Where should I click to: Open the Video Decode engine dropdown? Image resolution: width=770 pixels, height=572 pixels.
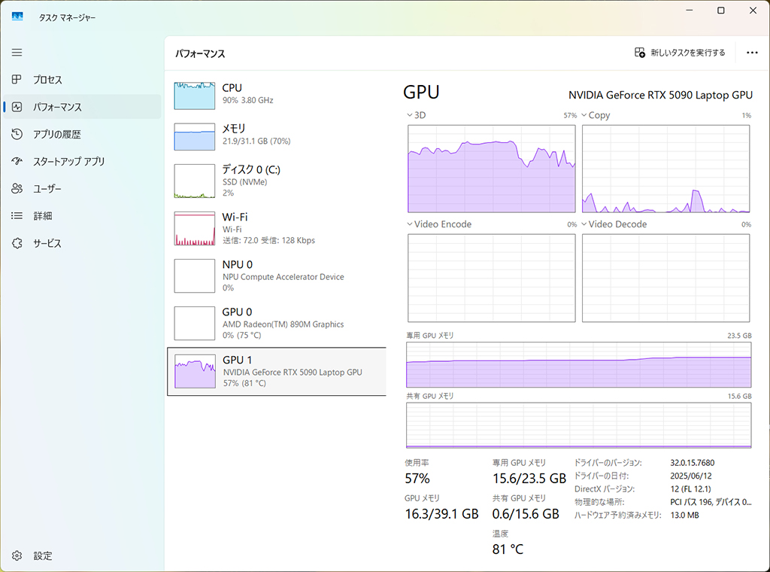[x=614, y=224]
